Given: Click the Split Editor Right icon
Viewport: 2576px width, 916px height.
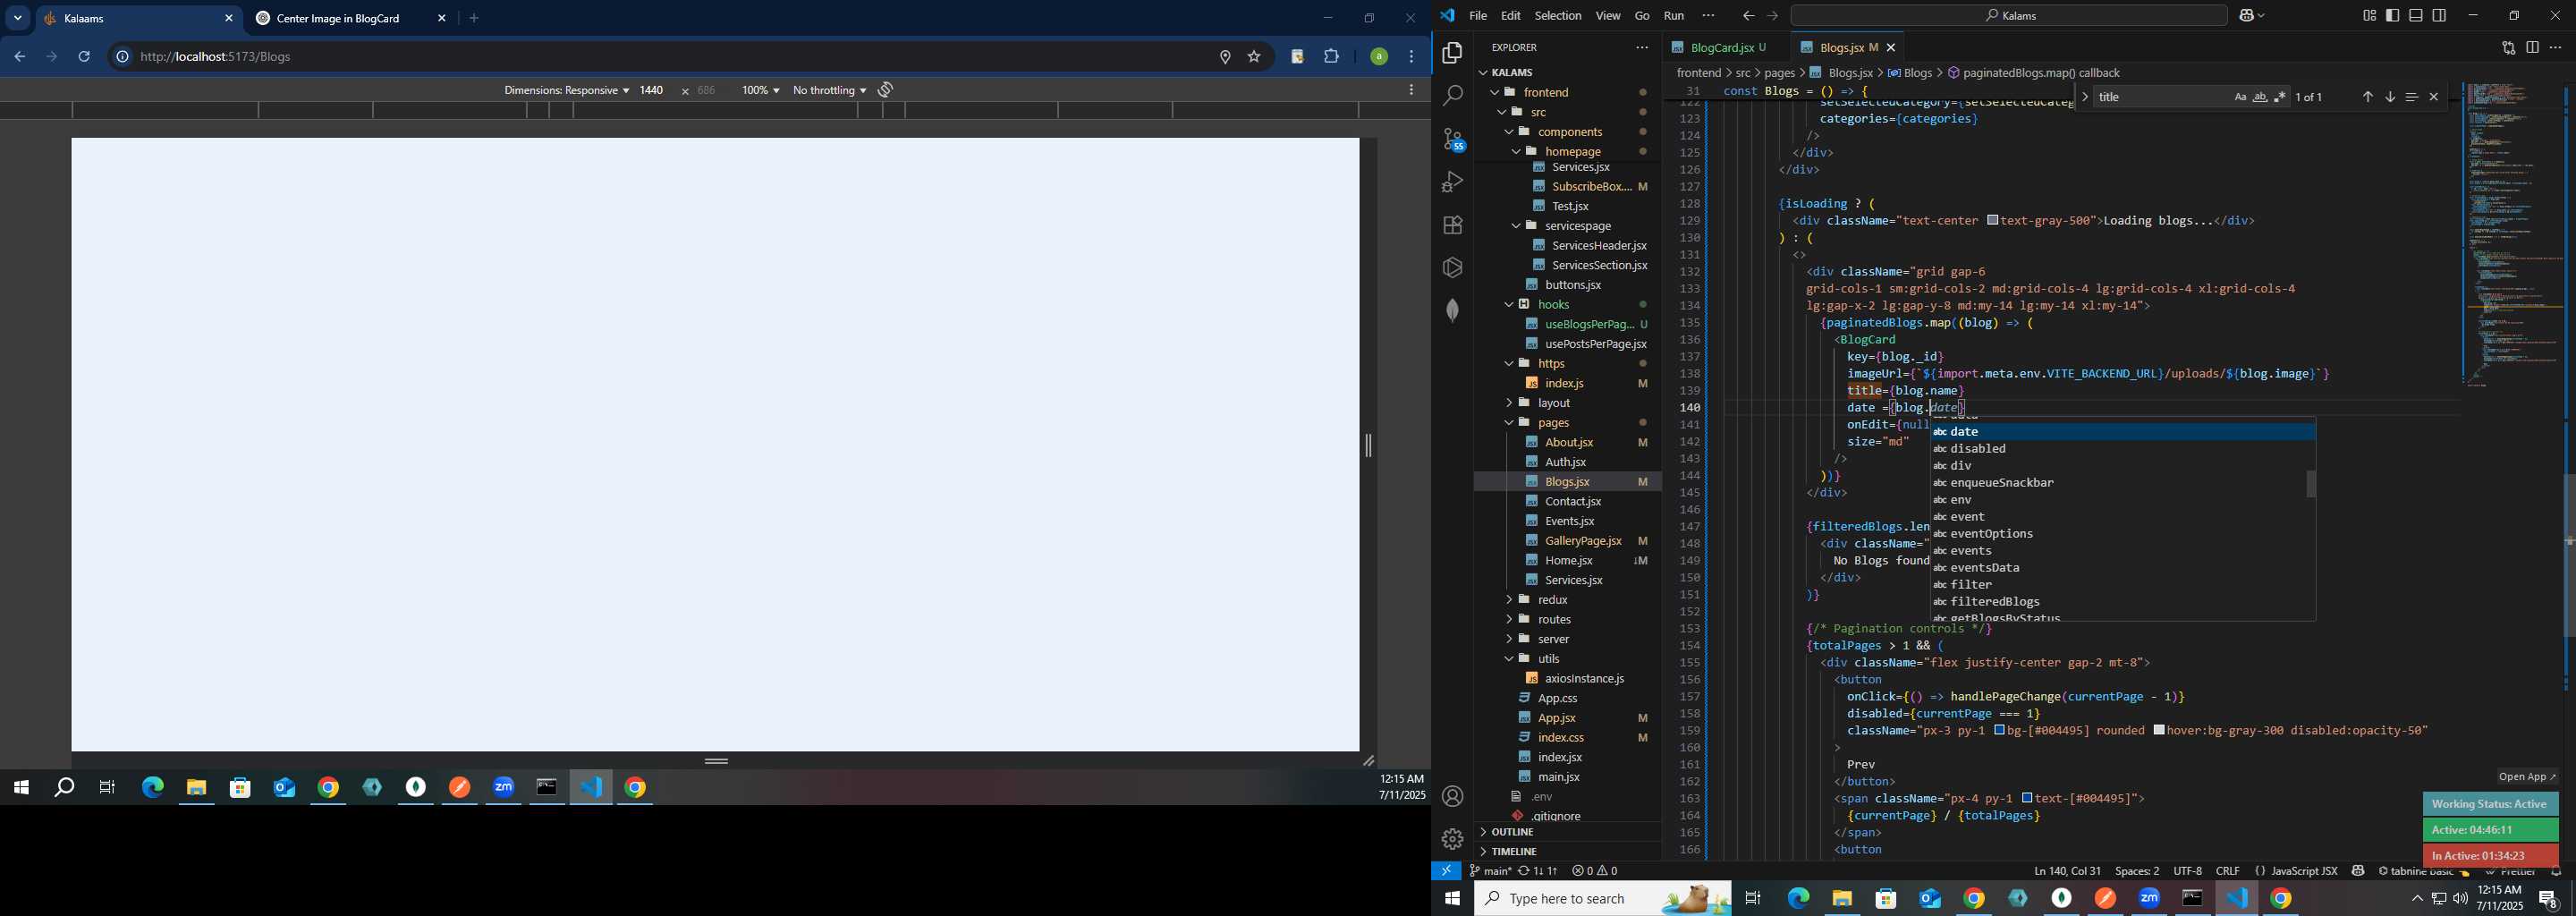Looking at the screenshot, I should tap(2532, 48).
